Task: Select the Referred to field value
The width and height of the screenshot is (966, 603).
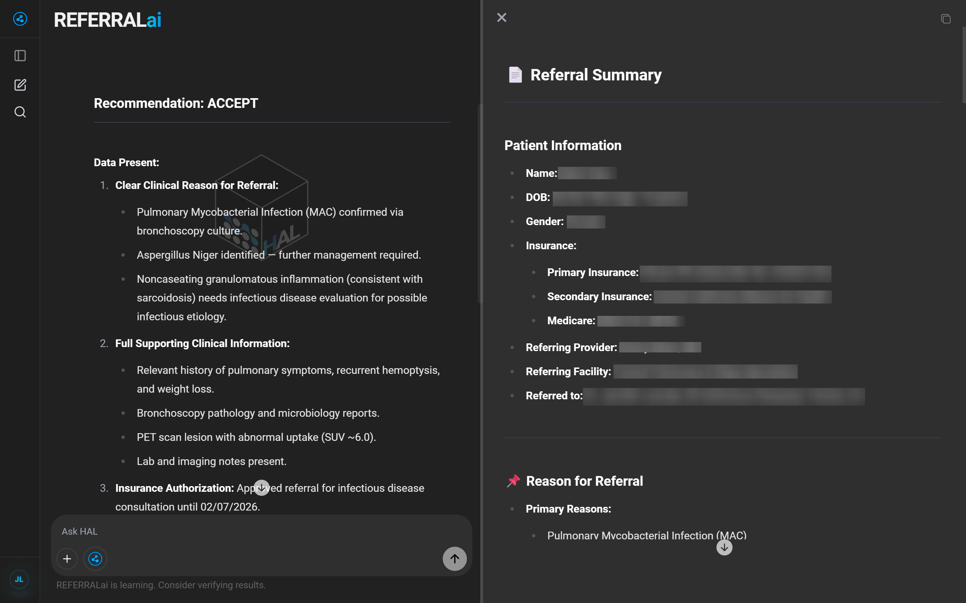Action: 723,396
